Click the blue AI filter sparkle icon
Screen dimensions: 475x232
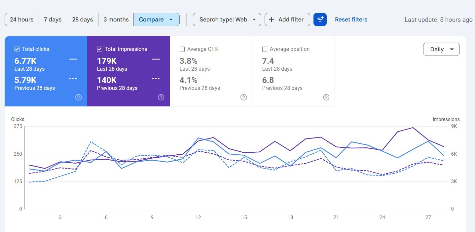tap(320, 19)
